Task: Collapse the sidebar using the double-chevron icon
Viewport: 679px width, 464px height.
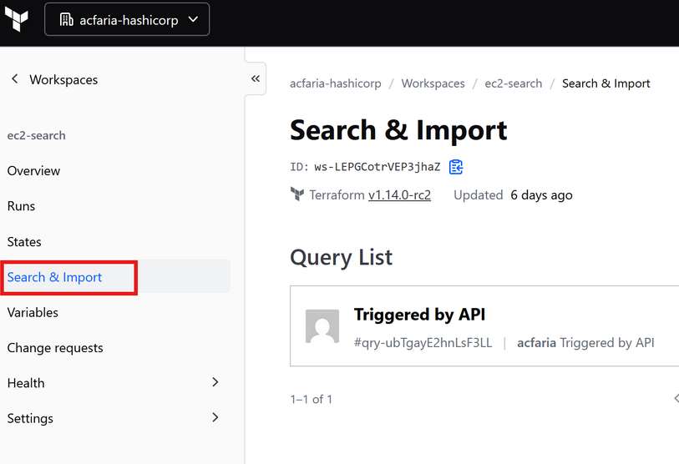Action: [x=256, y=79]
